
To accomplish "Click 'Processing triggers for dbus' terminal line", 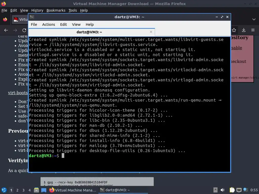I will (93, 131).
